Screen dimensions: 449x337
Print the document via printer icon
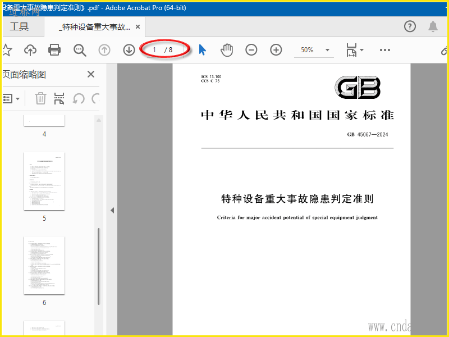(x=54, y=50)
